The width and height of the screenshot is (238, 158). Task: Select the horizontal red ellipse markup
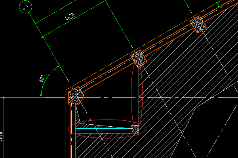click(107, 129)
